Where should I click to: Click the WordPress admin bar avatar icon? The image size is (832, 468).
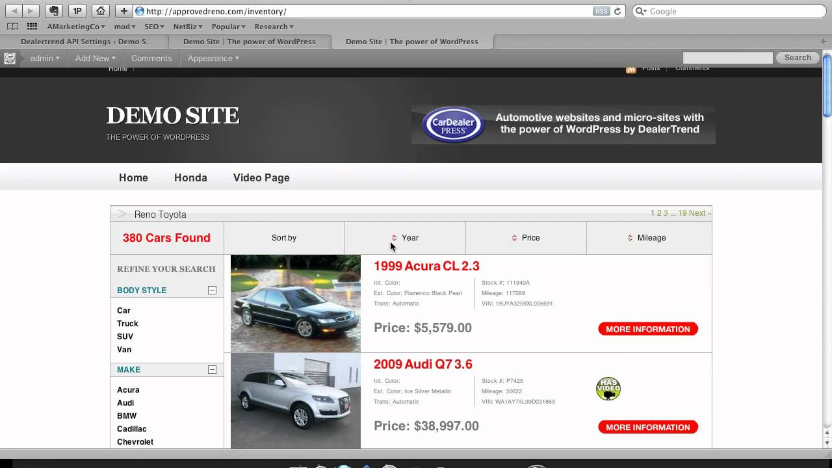10,58
